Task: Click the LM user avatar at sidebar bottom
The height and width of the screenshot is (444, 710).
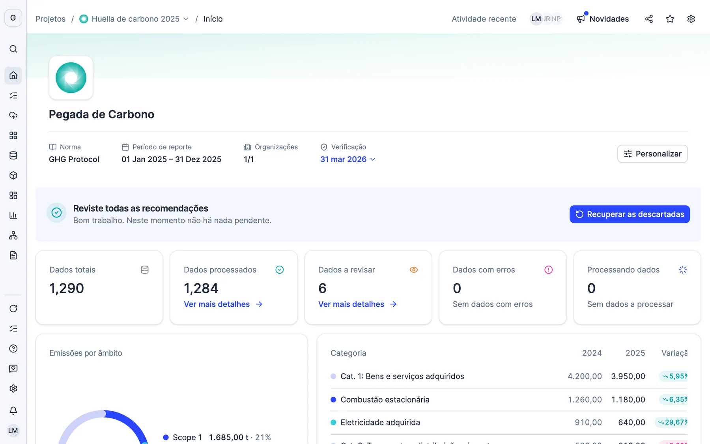Action: click(13, 431)
